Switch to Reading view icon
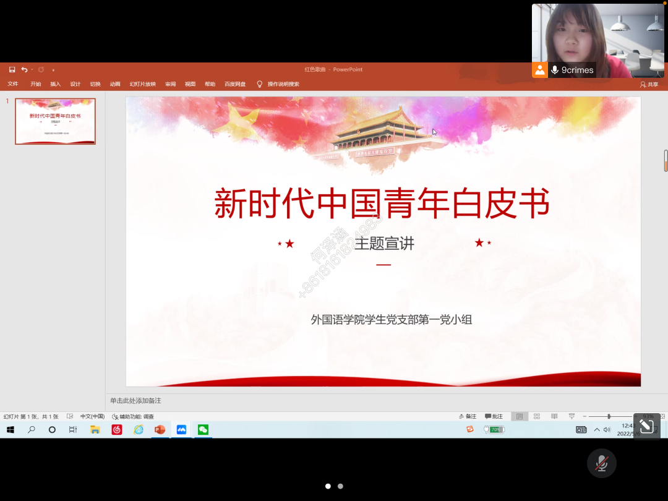Image resolution: width=668 pixels, height=501 pixels. pos(554,416)
